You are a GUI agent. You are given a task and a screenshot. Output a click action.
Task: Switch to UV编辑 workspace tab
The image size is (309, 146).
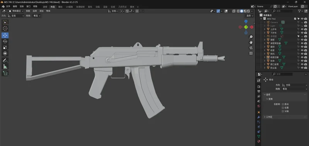pyautogui.click(x=69, y=7)
